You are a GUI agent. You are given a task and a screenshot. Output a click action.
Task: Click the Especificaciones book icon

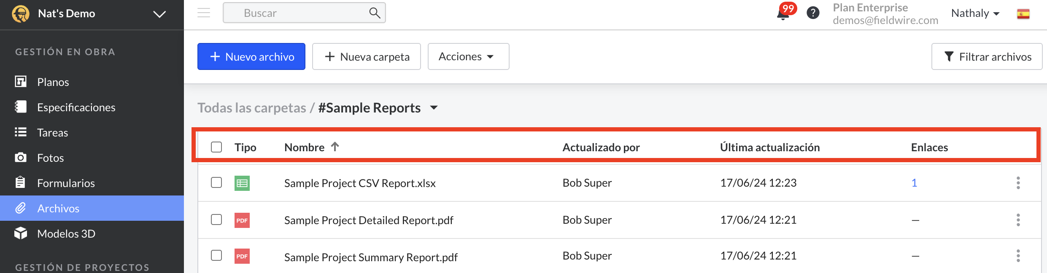[x=21, y=107]
